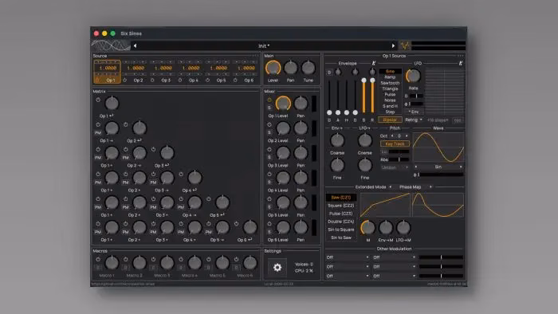This screenshot has height=314, width=558.
Task: Click the Six Sines waveform logo
Action: [111, 45]
